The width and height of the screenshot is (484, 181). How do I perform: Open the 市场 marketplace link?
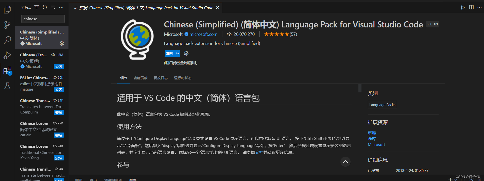click(x=372, y=133)
